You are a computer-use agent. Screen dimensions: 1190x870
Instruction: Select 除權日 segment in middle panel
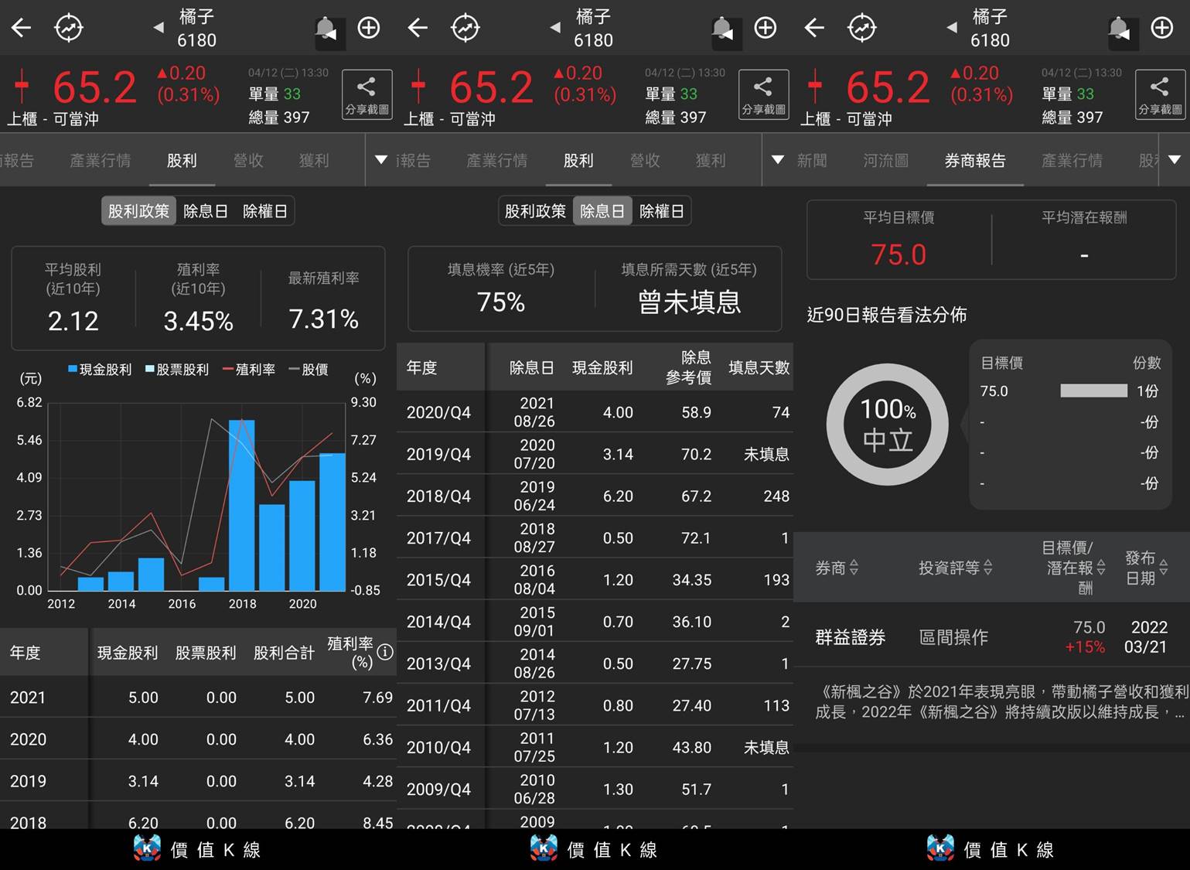point(661,211)
